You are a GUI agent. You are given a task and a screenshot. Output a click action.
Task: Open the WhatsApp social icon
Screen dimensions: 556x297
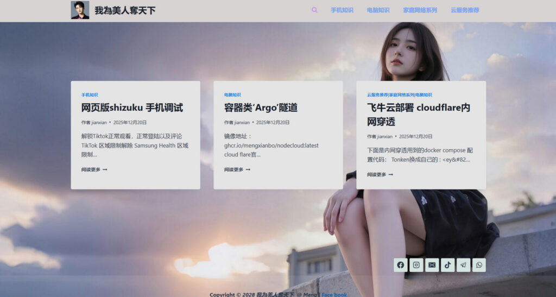point(479,265)
